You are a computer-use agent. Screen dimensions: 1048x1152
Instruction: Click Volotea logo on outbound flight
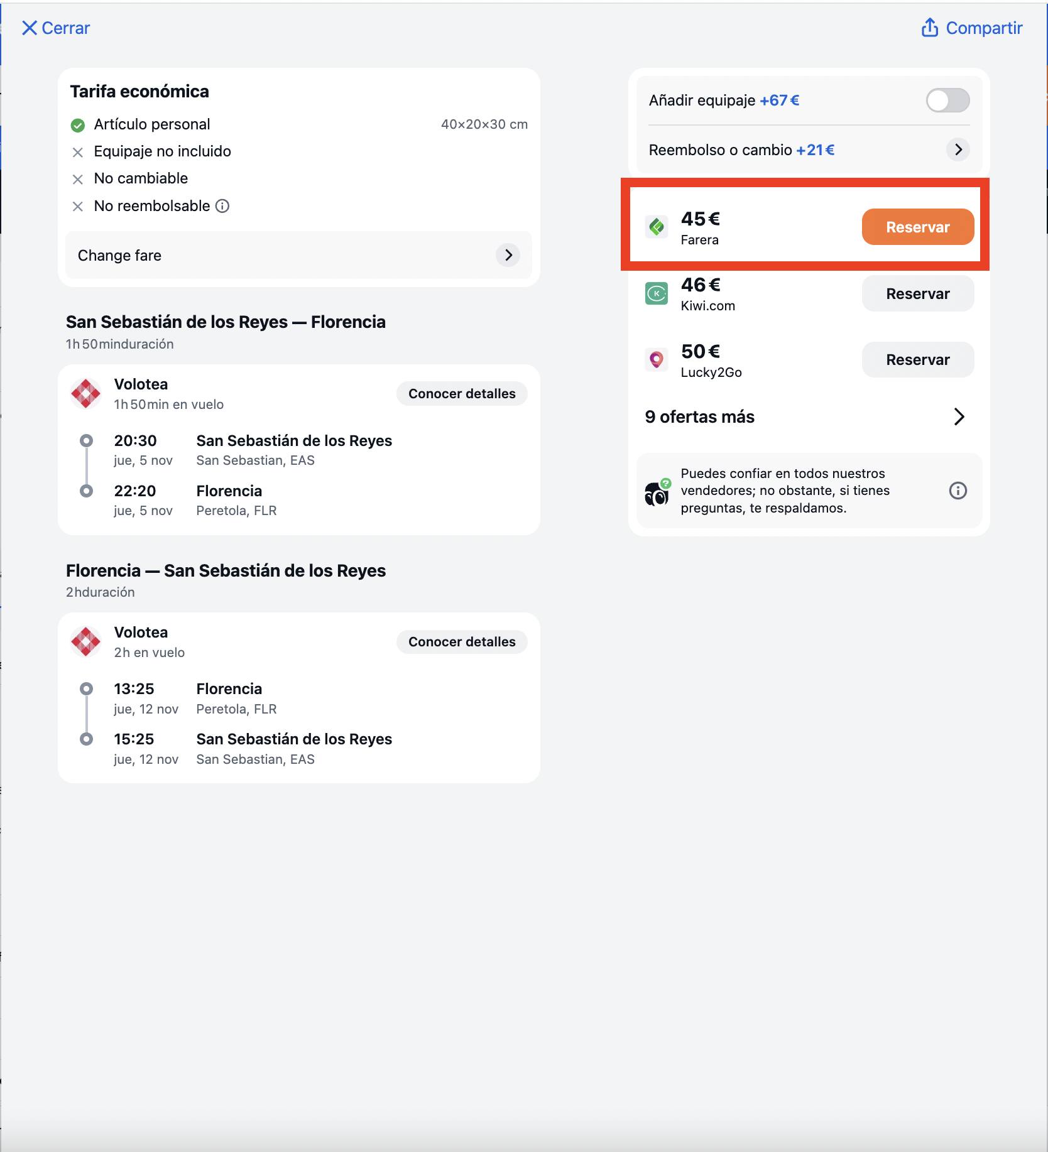(x=86, y=394)
